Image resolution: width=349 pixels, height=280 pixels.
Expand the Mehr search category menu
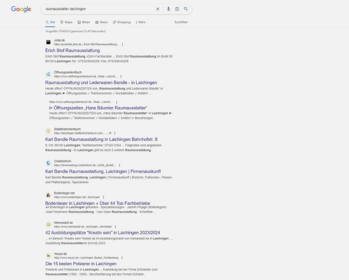[140, 22]
